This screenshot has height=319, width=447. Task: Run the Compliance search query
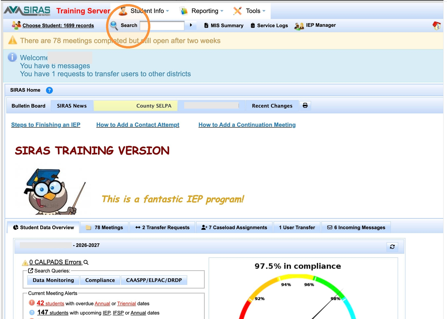pos(100,280)
